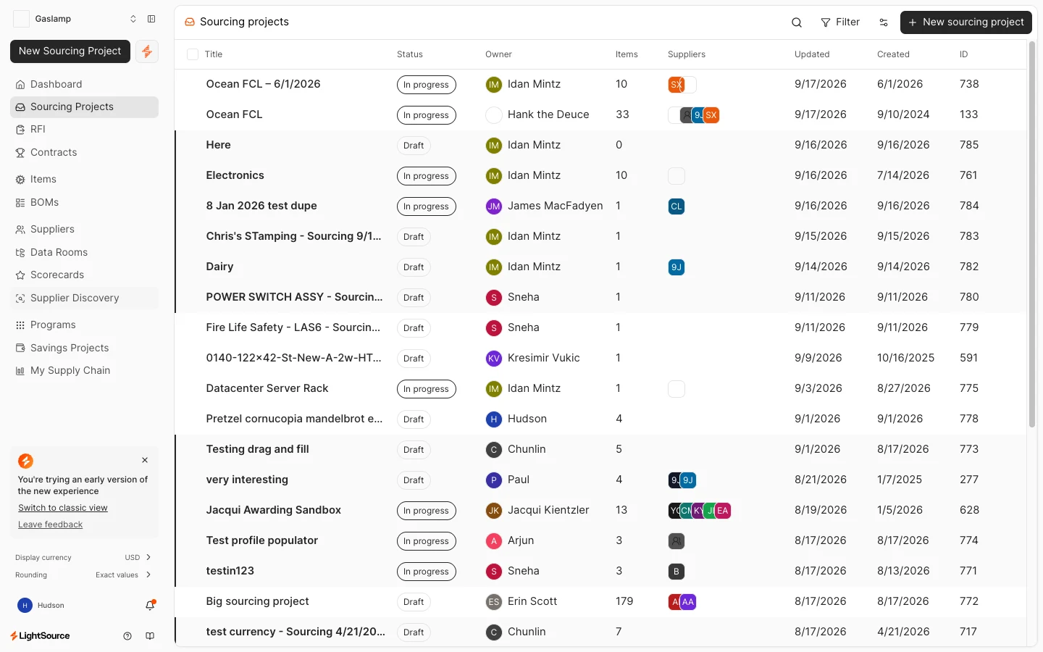Open Contracts in the sidebar
The image size is (1043, 652).
84,152
